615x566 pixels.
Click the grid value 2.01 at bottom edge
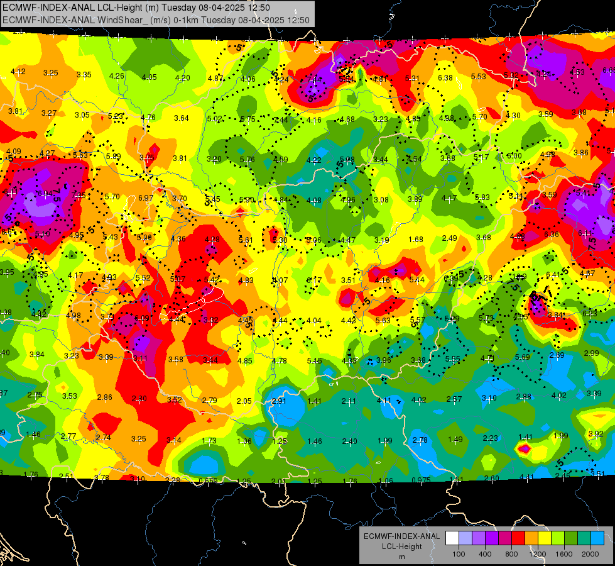click(x=278, y=481)
